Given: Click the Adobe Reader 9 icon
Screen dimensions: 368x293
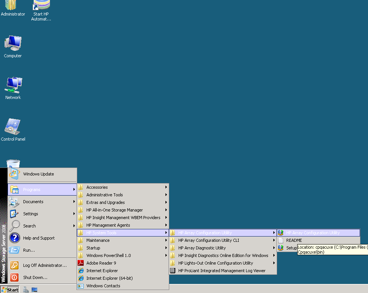Looking at the screenshot, I should point(81,263).
